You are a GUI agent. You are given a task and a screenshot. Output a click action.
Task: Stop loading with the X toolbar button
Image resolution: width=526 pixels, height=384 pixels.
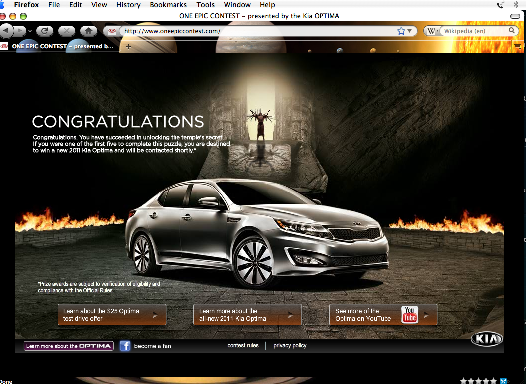tap(66, 31)
